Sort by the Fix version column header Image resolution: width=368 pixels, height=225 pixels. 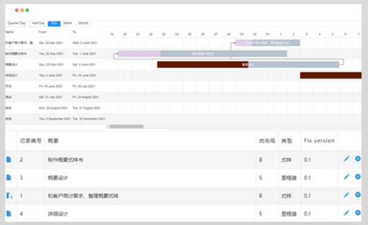click(319, 141)
